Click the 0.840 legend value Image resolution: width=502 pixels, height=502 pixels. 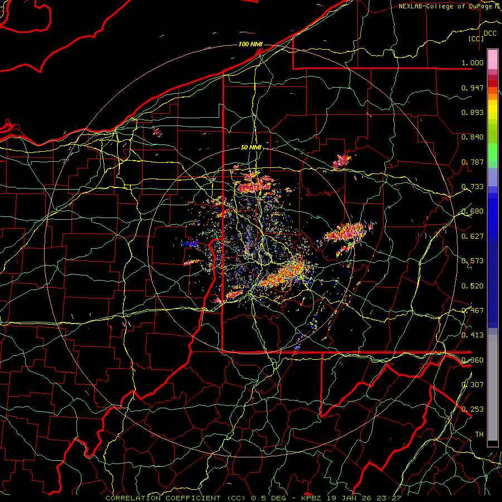(x=472, y=137)
